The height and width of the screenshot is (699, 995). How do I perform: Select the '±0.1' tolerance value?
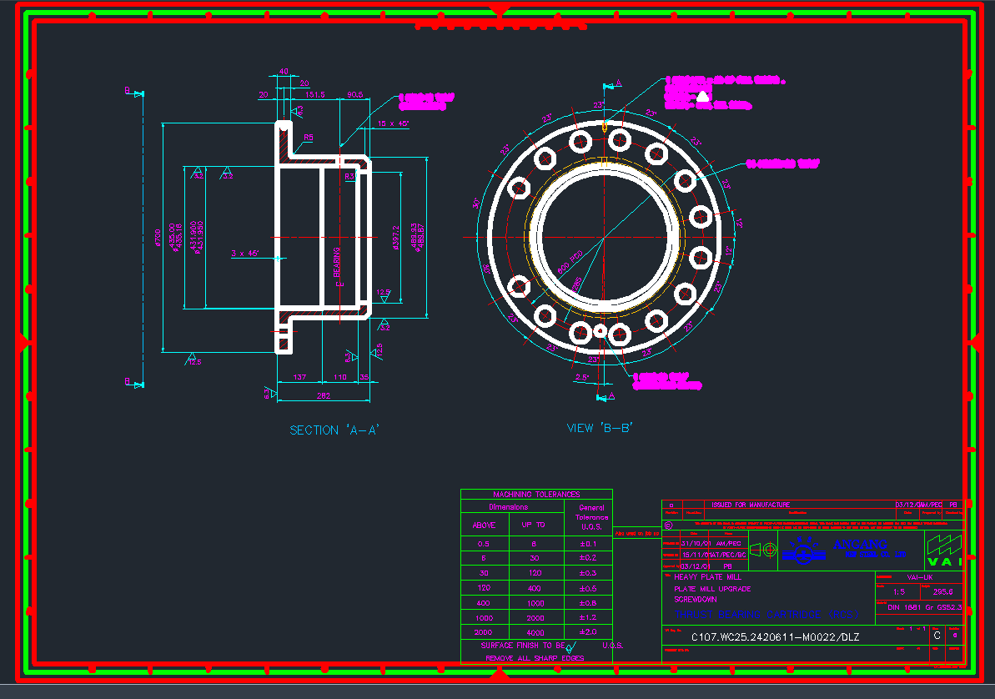pos(588,544)
